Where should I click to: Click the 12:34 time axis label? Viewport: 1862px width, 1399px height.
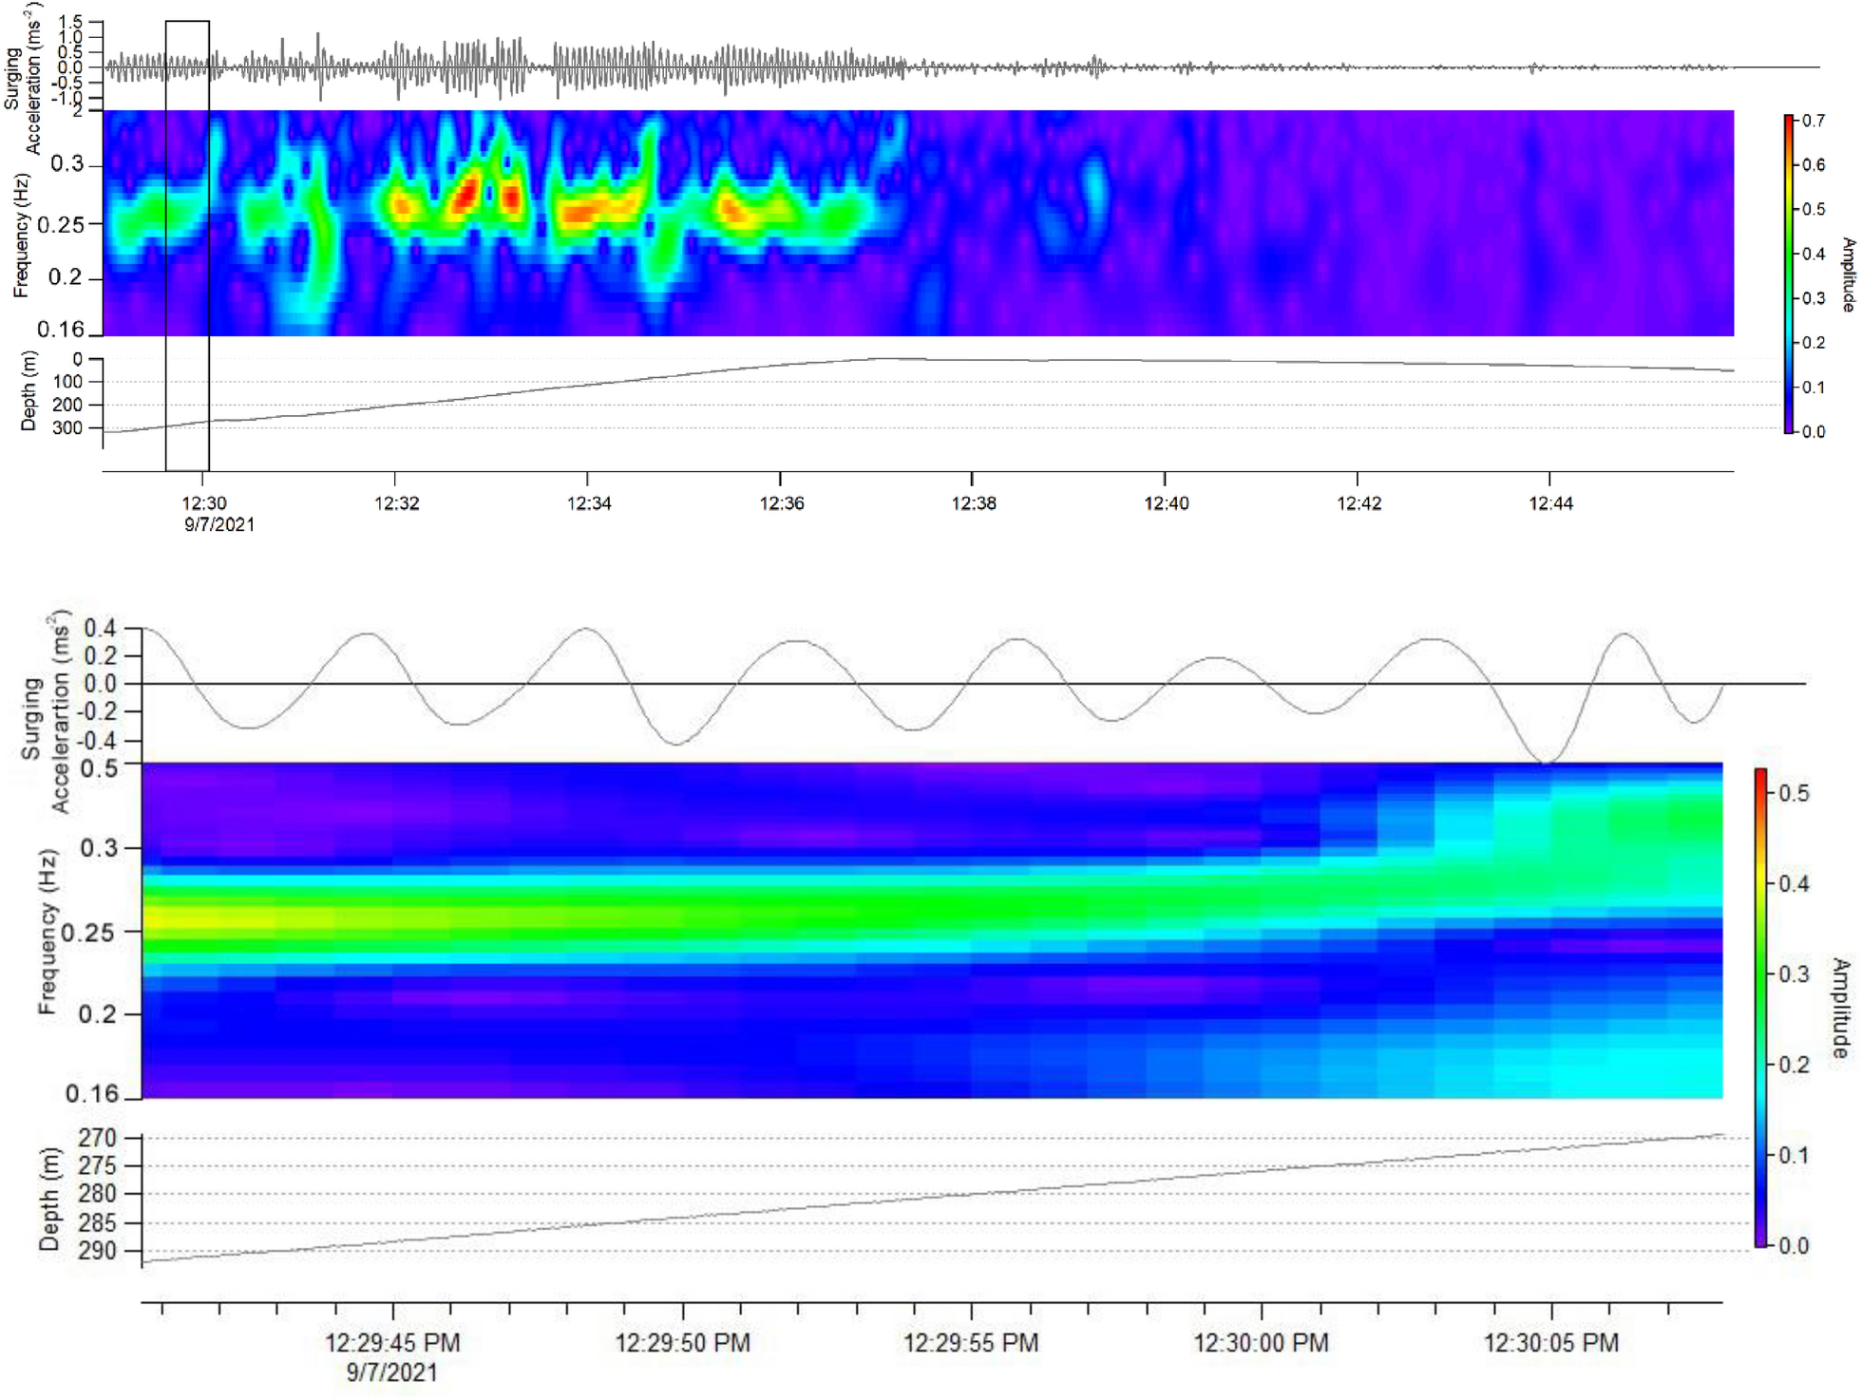[x=589, y=503]
